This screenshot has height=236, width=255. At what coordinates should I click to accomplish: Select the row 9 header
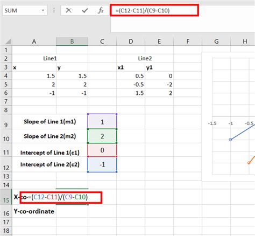click(6, 122)
